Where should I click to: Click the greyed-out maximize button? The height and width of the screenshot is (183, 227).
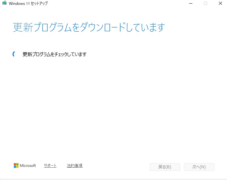pyautogui.click(x=205, y=3)
